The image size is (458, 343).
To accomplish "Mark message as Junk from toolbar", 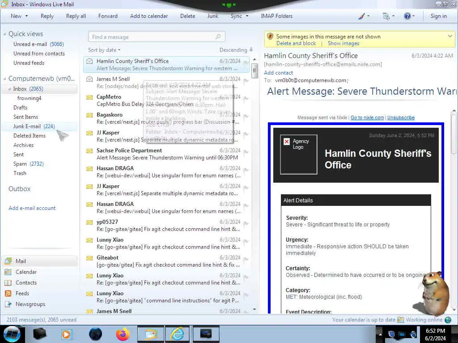I will tap(213, 16).
